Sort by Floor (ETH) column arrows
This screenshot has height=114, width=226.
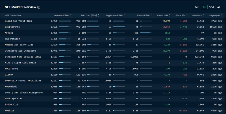coord(151,16)
